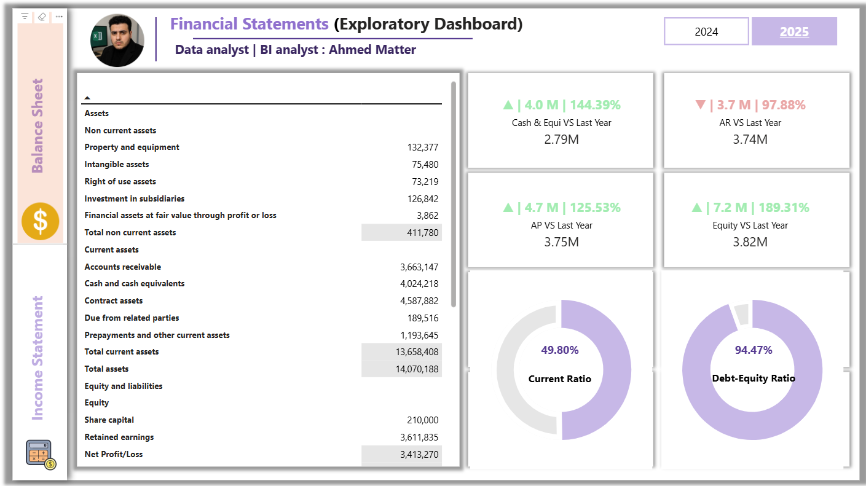
Task: Click the 'Due from related parties' row label
Action: pos(132,318)
